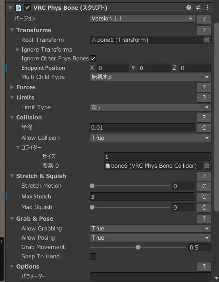
Task: Click Stretch Motion numeric value field
Action: 184,186
